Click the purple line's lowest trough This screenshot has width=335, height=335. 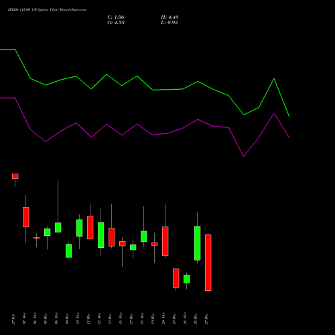244,156
